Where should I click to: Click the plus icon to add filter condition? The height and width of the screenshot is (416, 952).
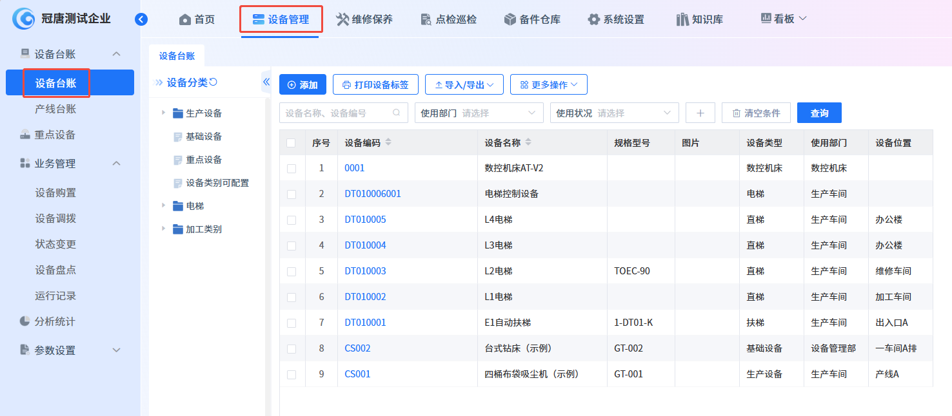(700, 113)
